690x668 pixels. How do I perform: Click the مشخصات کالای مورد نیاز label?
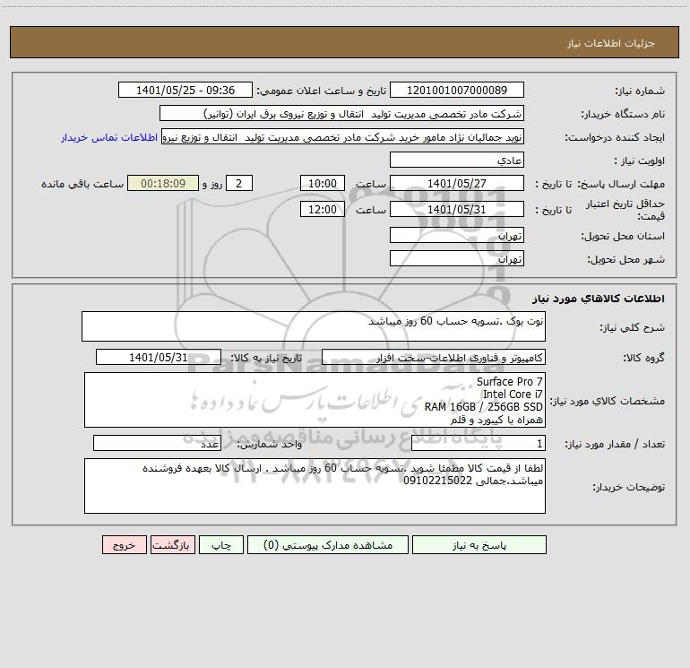point(608,401)
